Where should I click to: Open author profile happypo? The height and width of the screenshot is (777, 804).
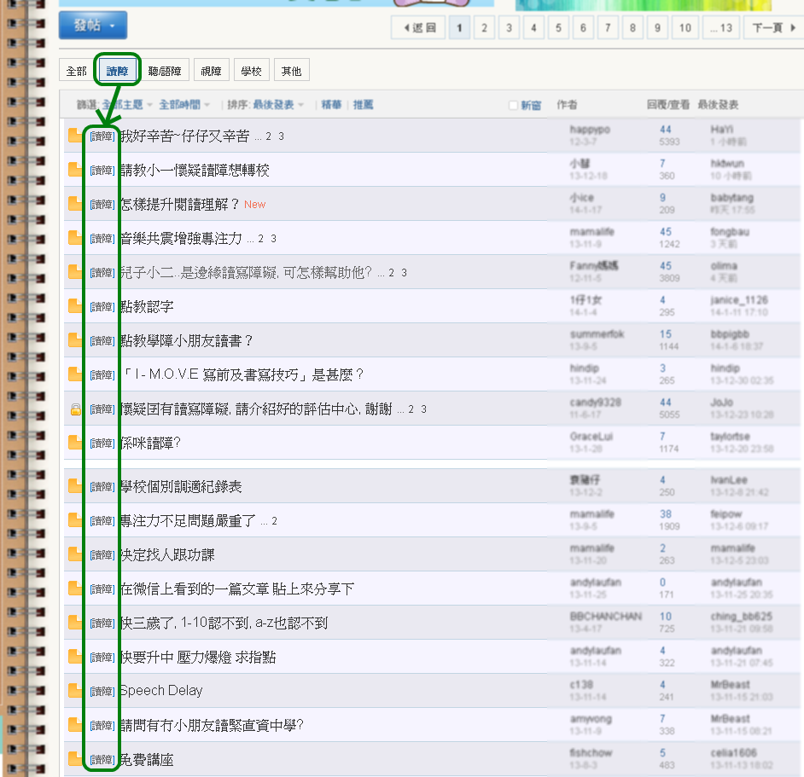coord(590,129)
